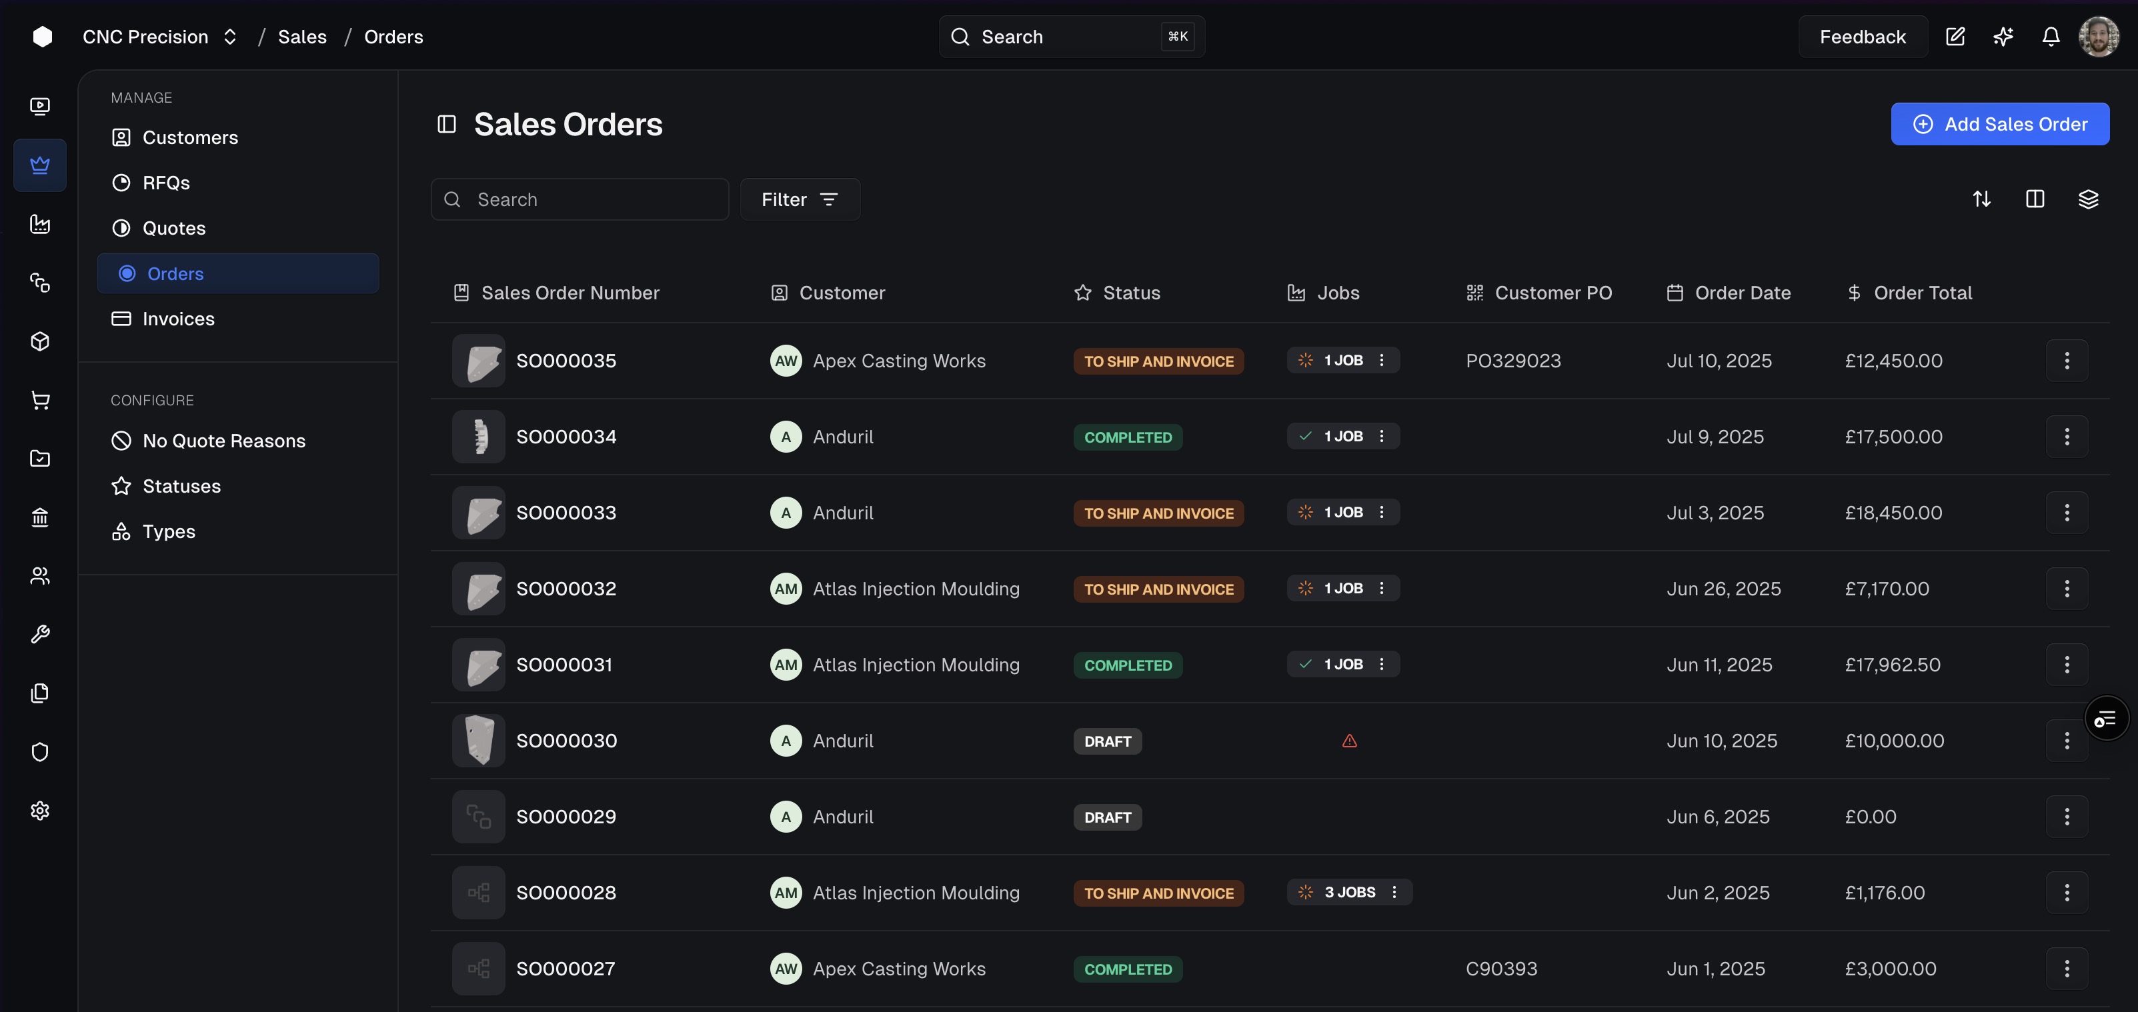Open the bar chart reports icon in sidebar
The width and height of the screenshot is (2138, 1012).
coord(40,224)
